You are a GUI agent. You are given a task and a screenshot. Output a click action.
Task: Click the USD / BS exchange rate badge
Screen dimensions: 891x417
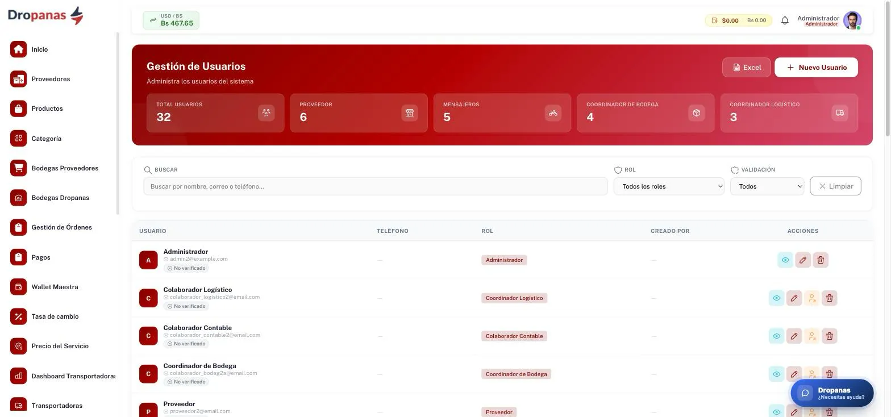171,20
